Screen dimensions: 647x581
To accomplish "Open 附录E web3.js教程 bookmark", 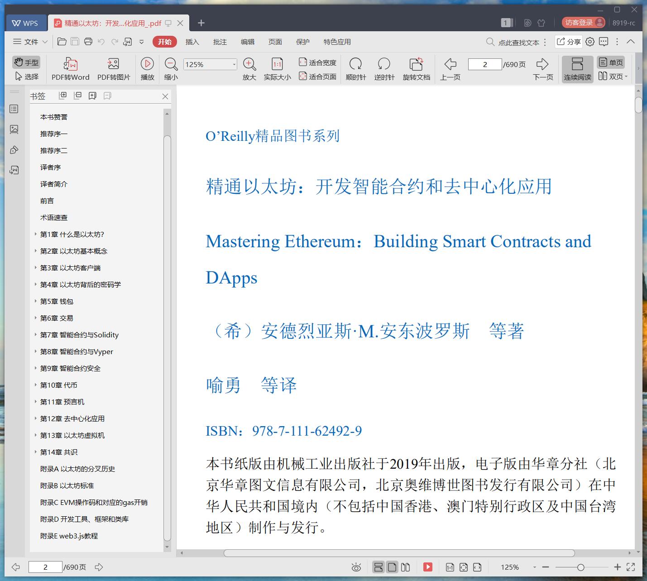I will point(69,536).
